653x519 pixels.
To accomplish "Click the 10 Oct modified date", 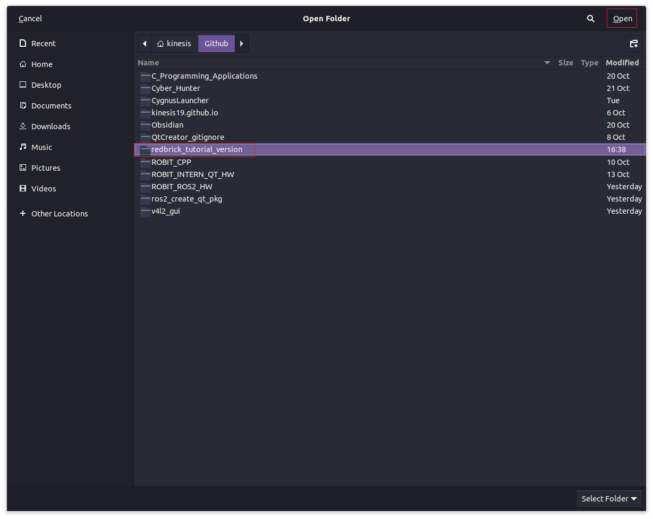I will pyautogui.click(x=618, y=162).
